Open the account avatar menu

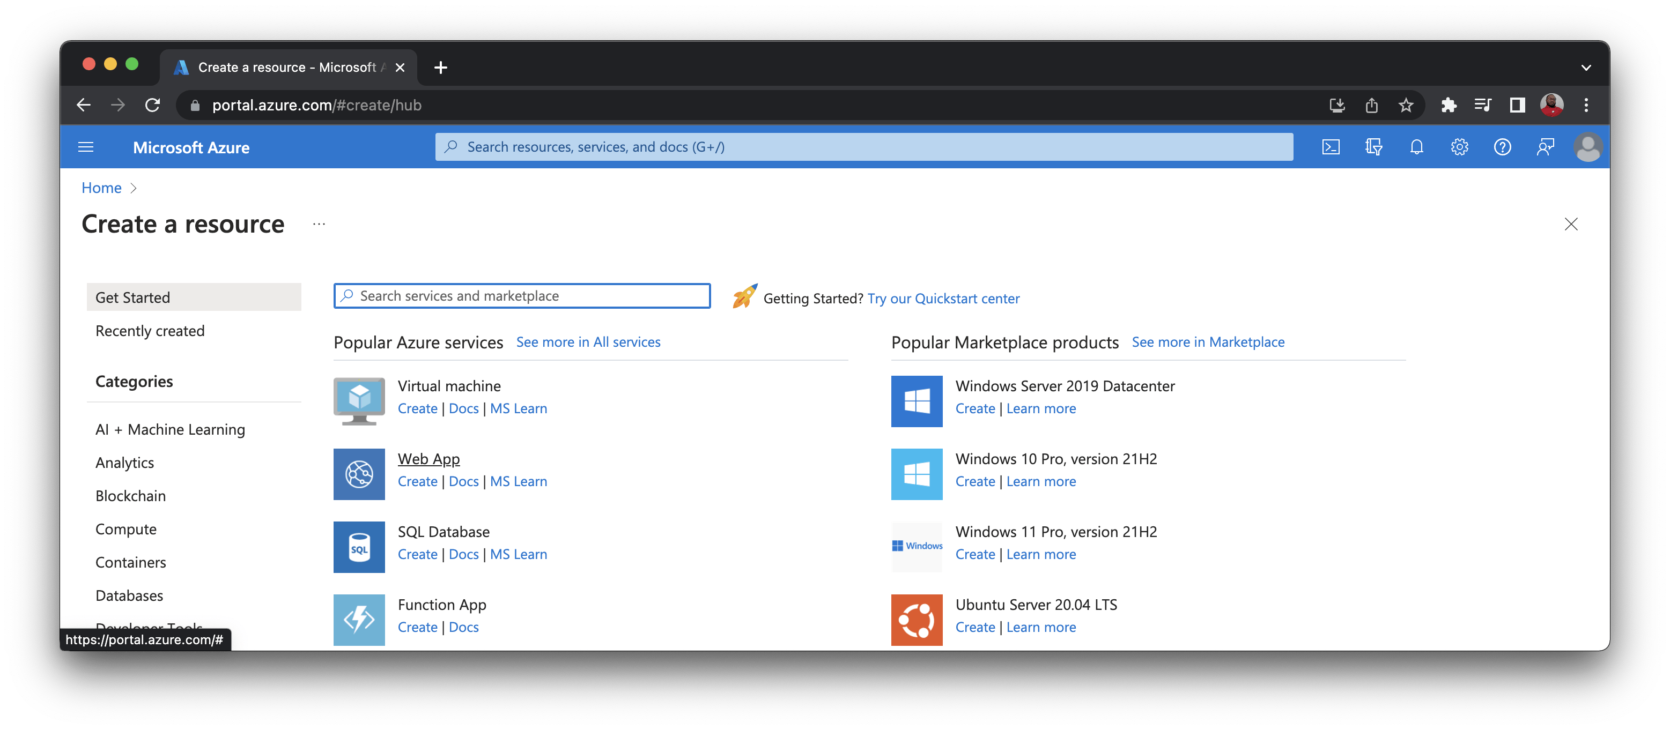1588,146
